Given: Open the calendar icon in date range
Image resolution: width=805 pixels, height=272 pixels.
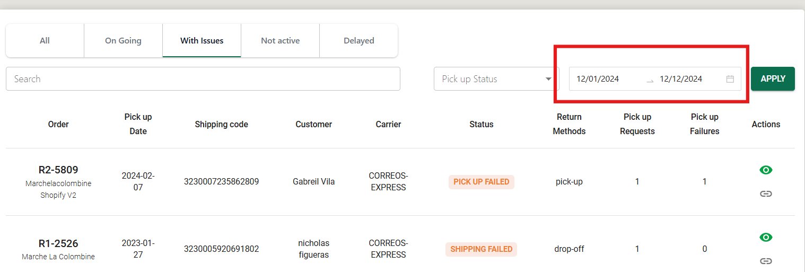Looking at the screenshot, I should (730, 79).
